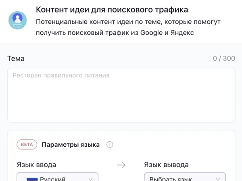The width and height of the screenshot is (242, 181).
Task: Click the BETA badge
Action: coord(27,145)
